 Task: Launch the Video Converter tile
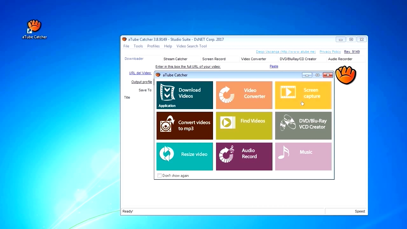click(244, 95)
